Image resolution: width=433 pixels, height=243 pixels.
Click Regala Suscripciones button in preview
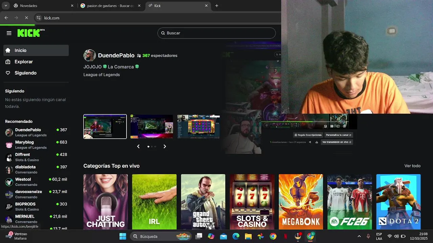coord(308,135)
